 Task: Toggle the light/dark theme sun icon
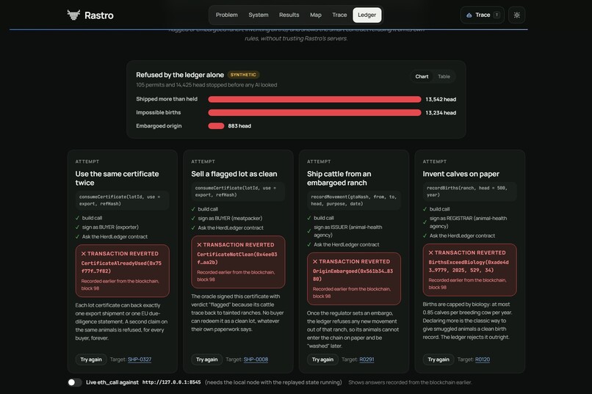click(x=516, y=15)
